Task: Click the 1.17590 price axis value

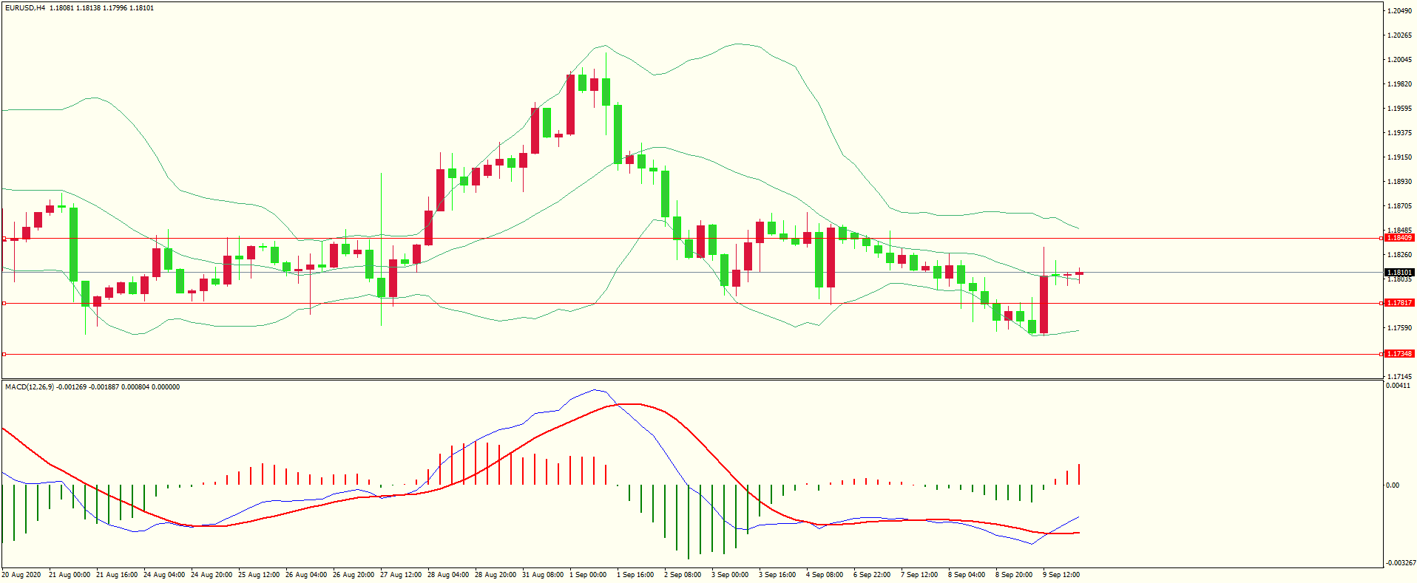Action: pyautogui.click(x=1400, y=328)
